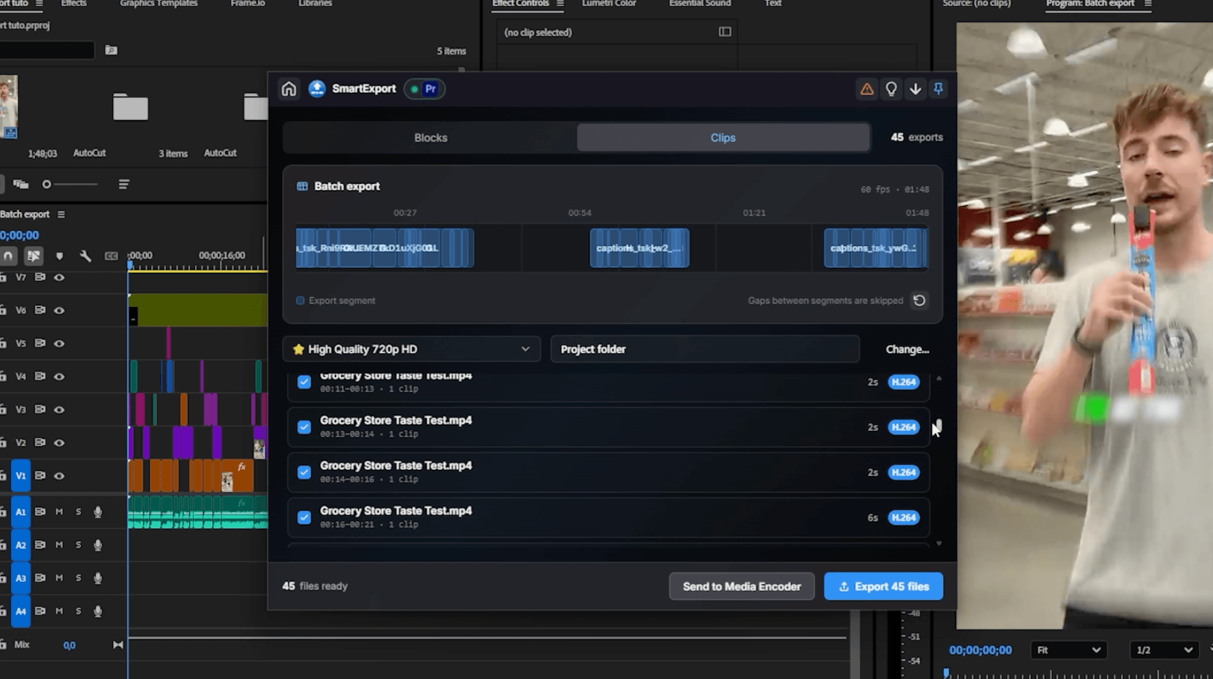Mute audio track A2
Viewport: 1213px width, 679px height.
[x=59, y=545]
